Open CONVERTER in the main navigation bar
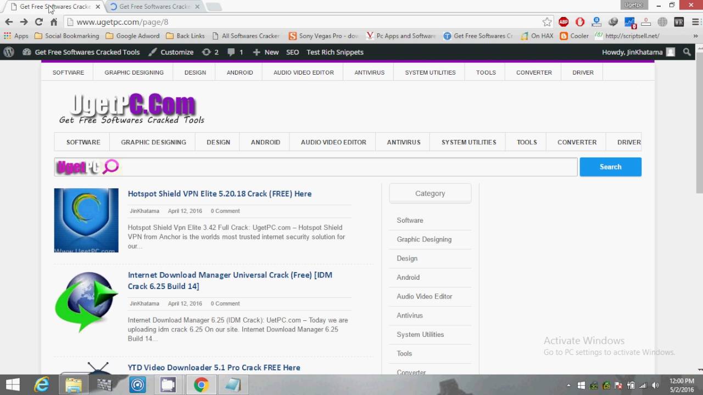This screenshot has width=703, height=395. click(x=577, y=142)
